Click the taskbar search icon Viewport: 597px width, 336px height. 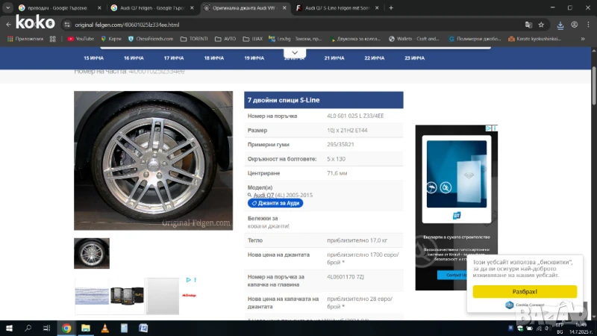(x=28, y=328)
